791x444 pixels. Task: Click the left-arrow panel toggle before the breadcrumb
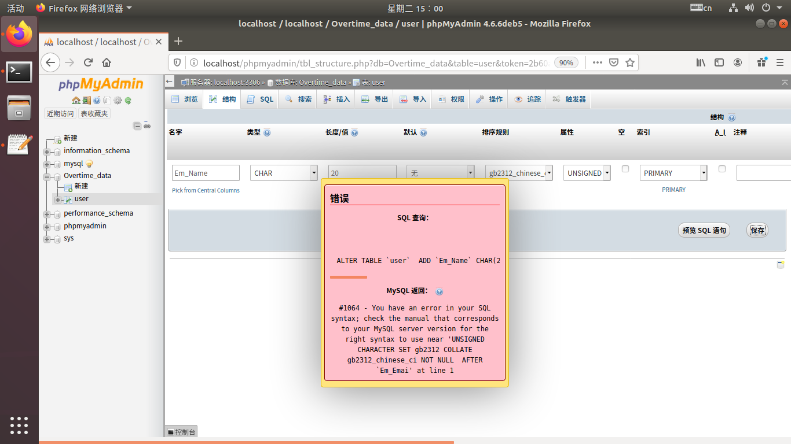pyautogui.click(x=170, y=82)
